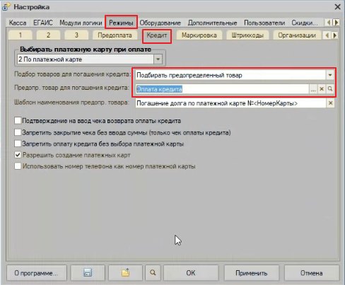Open the Скидки tab
This screenshot has width=345, height=285.
pos(305,23)
